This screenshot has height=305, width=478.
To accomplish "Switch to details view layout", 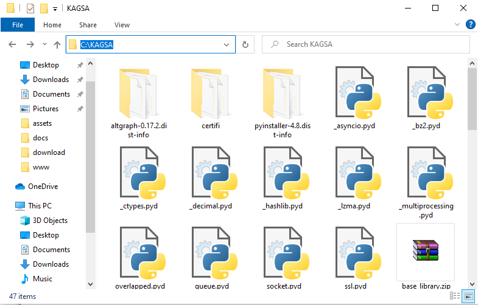I will [454, 295].
